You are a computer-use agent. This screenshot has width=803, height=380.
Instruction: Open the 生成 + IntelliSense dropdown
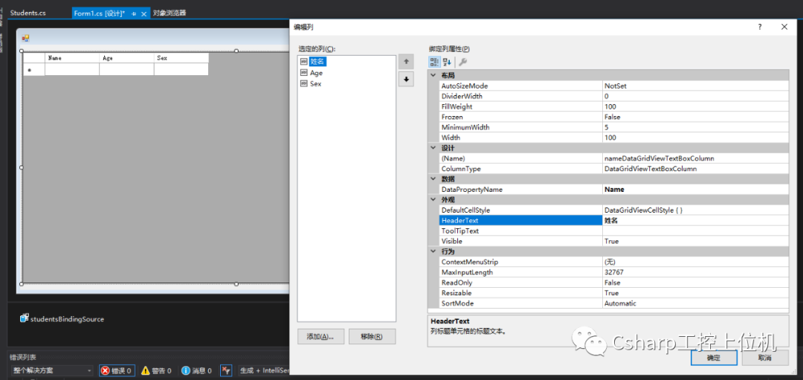264,370
